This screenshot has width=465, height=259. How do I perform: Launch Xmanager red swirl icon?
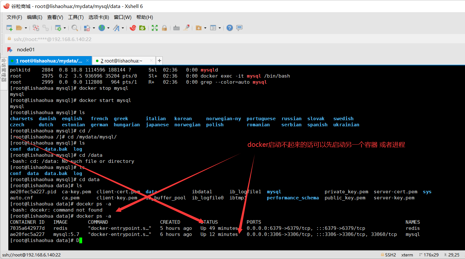[x=133, y=28]
